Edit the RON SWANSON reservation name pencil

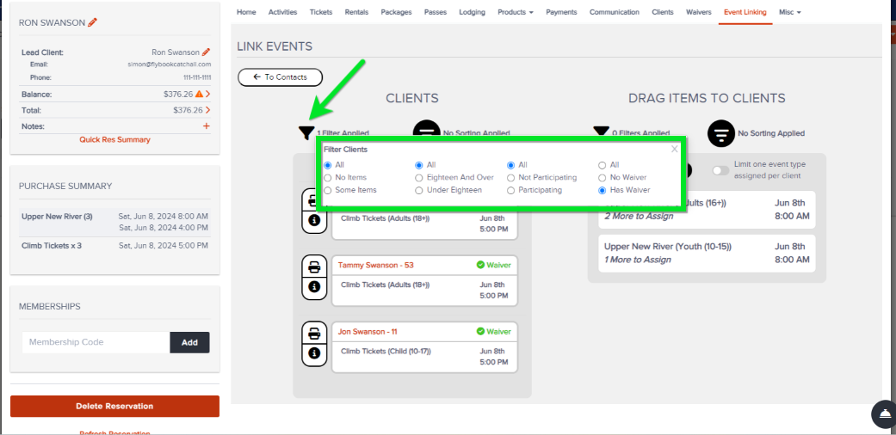click(93, 23)
